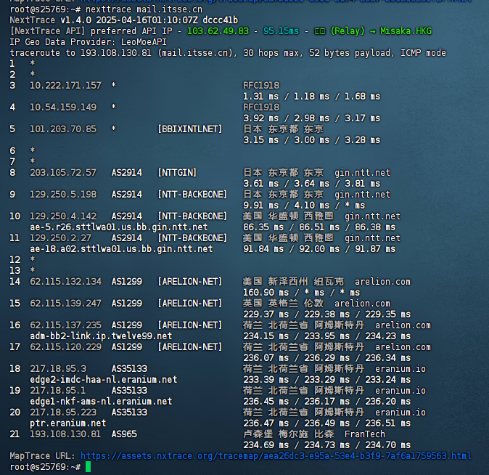
Task: Click final hop IP 193.108.130.81 on row 21
Action: (x=65, y=434)
